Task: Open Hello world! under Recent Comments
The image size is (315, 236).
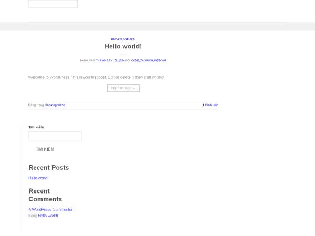Action: pos(48,216)
